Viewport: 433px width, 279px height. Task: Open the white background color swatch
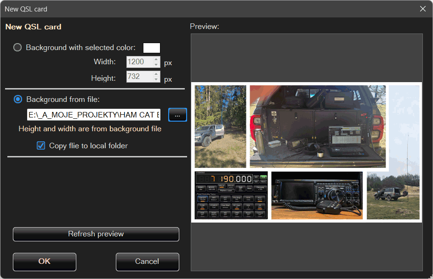(152, 48)
